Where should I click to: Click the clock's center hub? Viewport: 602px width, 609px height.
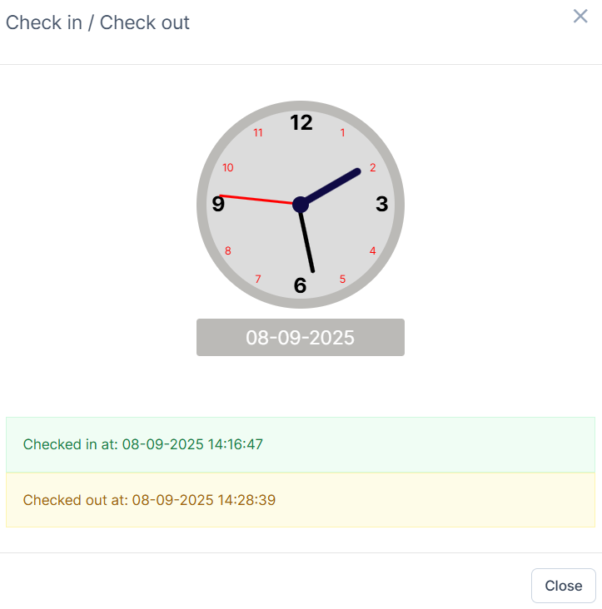[301, 204]
